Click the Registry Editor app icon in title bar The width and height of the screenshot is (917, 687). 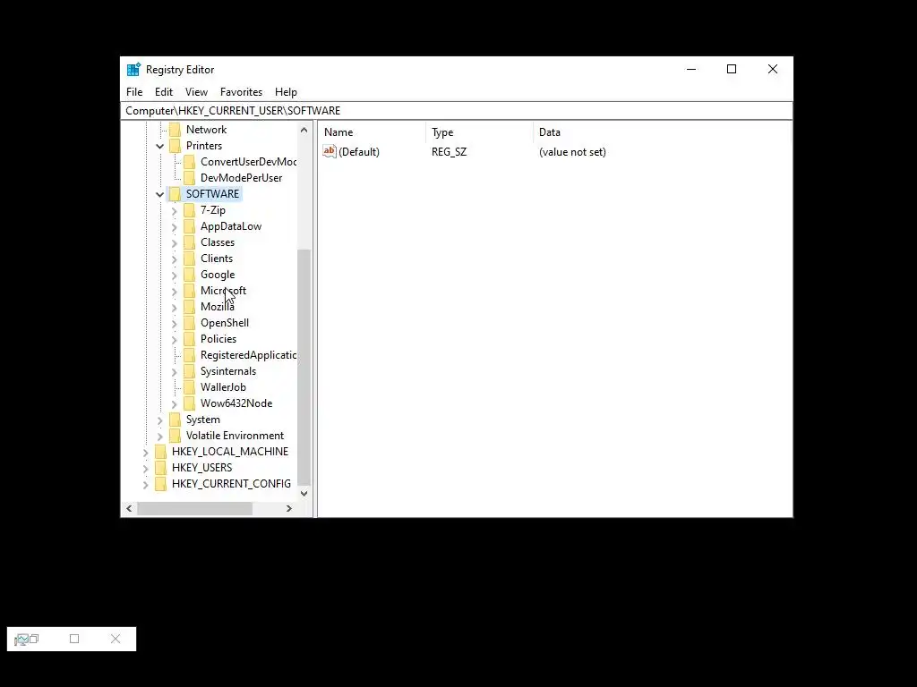point(133,70)
